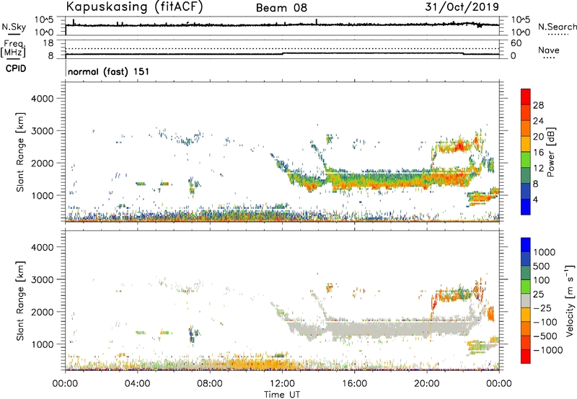Viewport: 577px width, 399px height.
Task: Click the power panel 'Slant Range [km]' label
Action: click(x=20, y=152)
